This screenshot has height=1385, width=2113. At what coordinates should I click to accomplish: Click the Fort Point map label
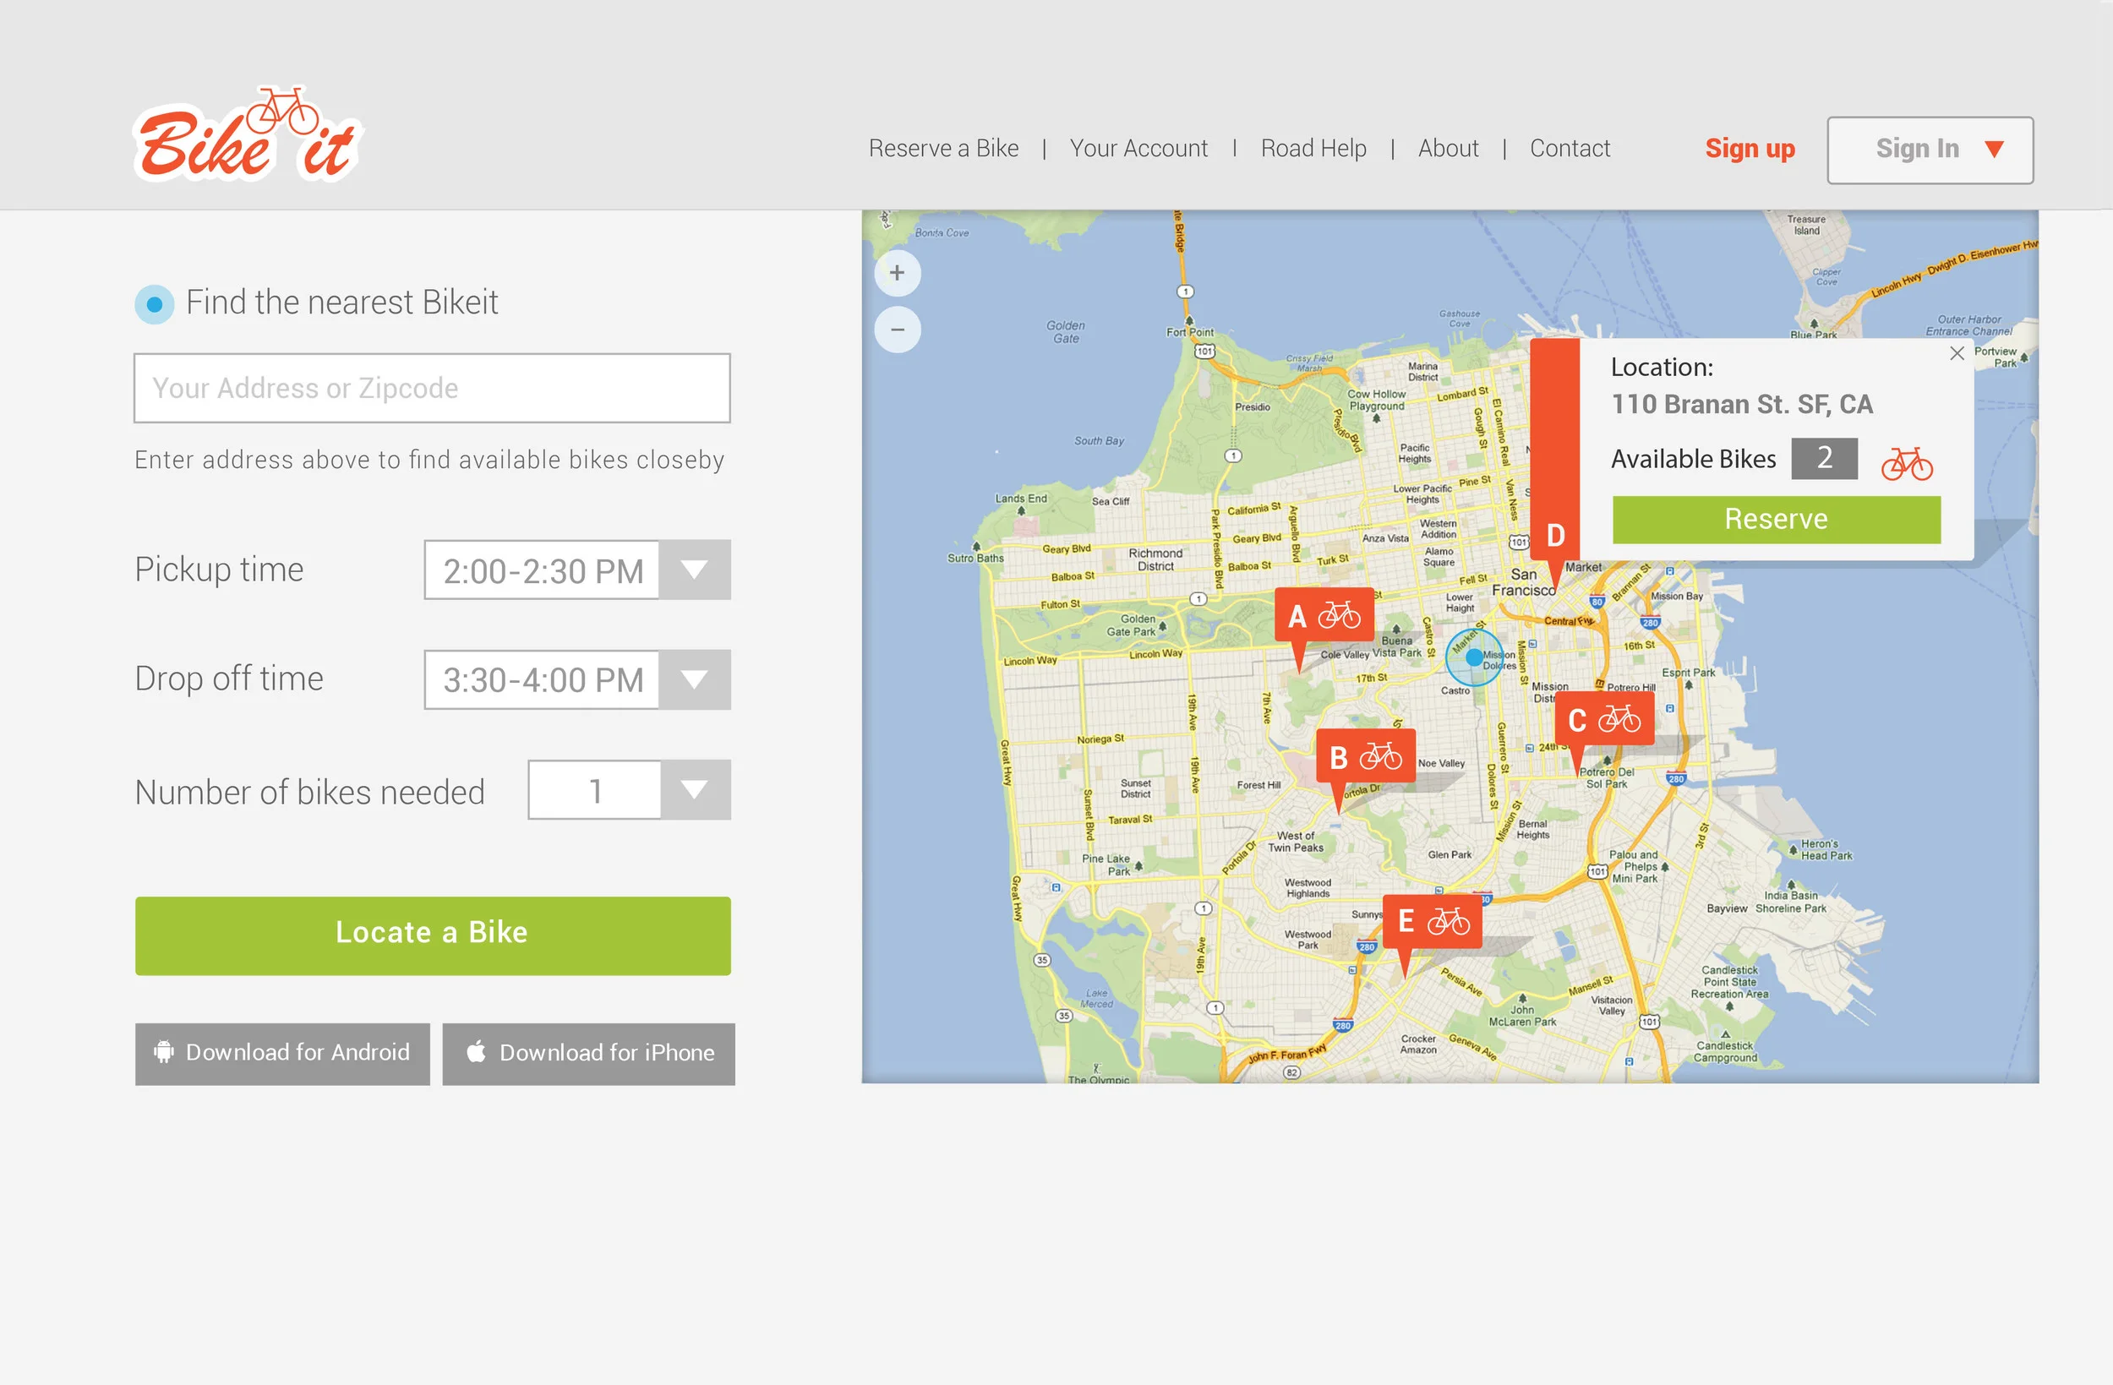pos(1190,332)
